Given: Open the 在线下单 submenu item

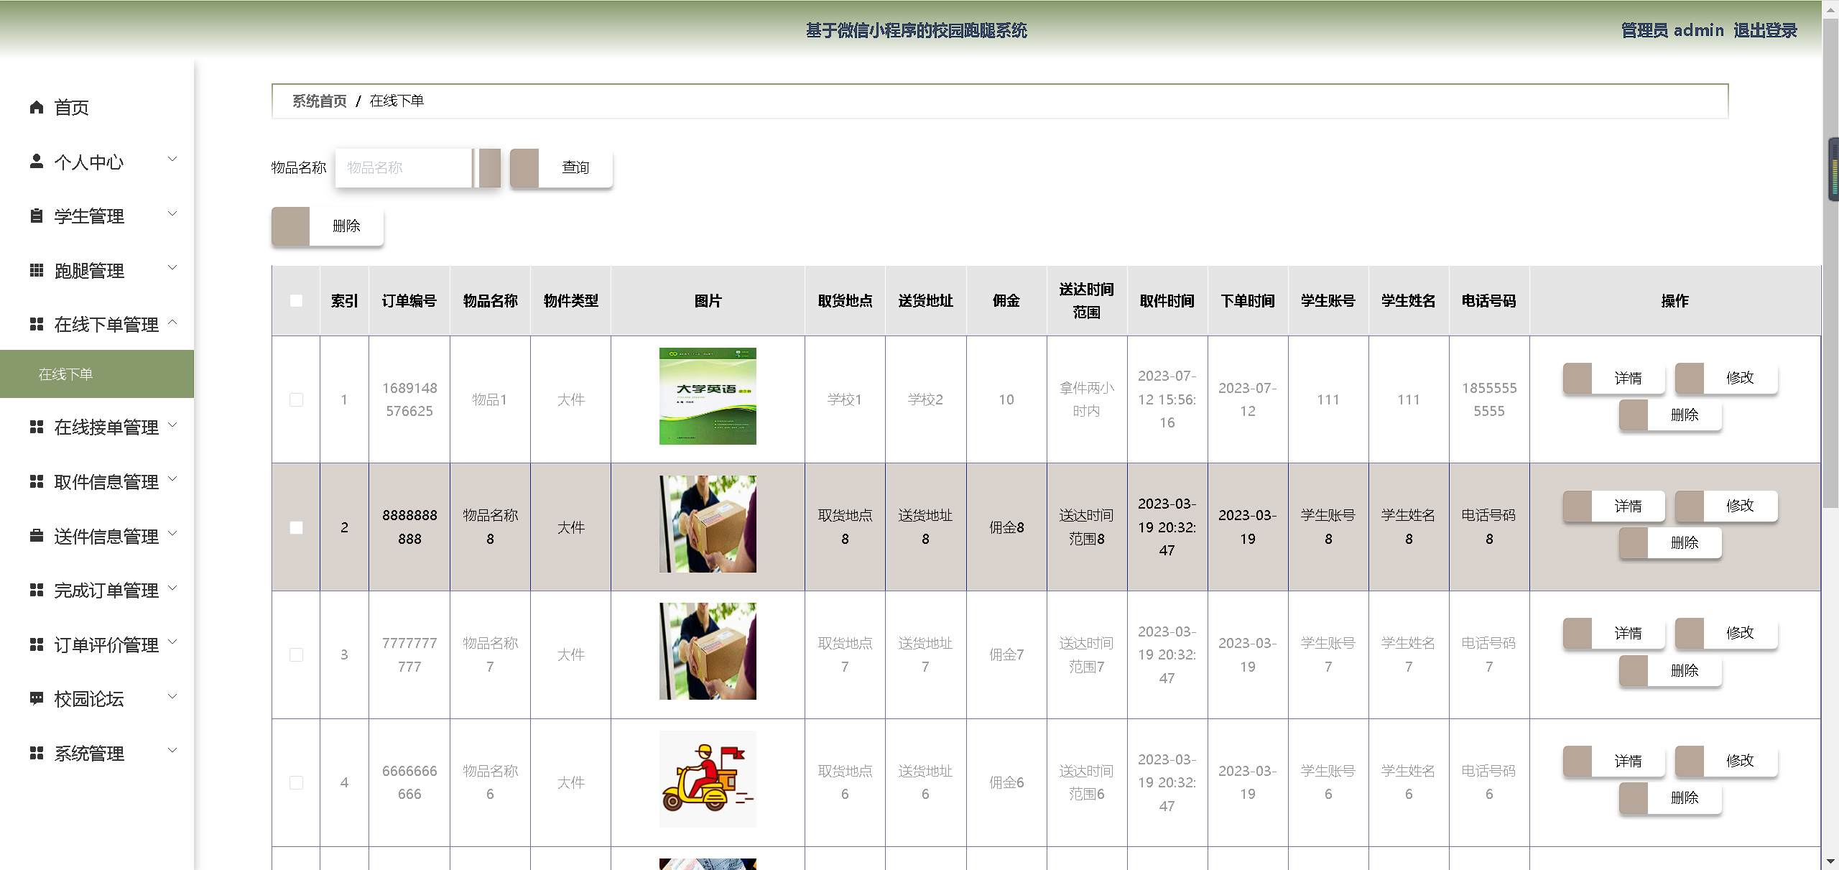Looking at the screenshot, I should coord(65,374).
